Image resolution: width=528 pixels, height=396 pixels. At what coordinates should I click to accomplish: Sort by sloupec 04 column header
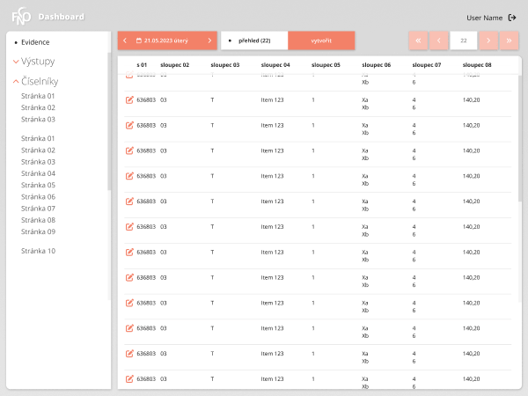click(275, 64)
